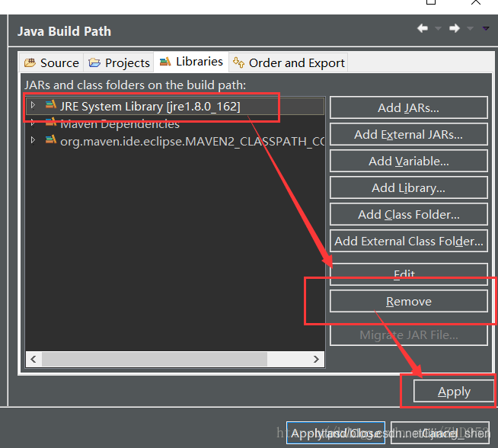Cancel the properties dialog
This screenshot has height=448, width=498.
point(440,433)
